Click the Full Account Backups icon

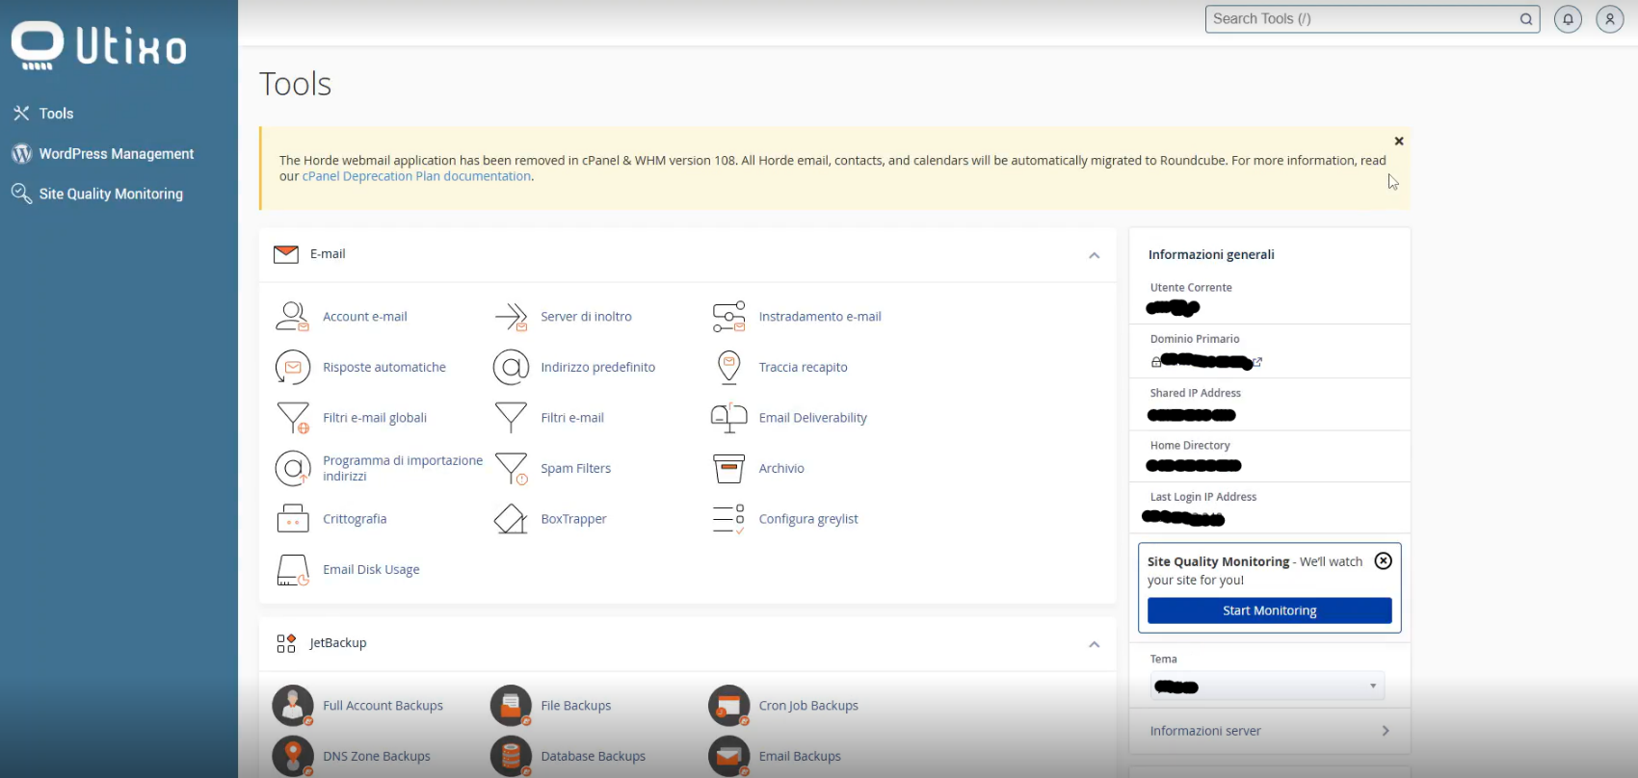(x=293, y=706)
